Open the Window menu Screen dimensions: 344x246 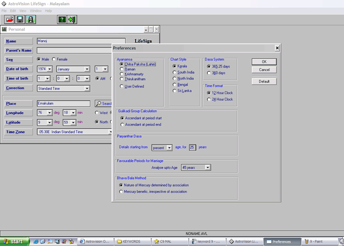[x=35, y=10]
